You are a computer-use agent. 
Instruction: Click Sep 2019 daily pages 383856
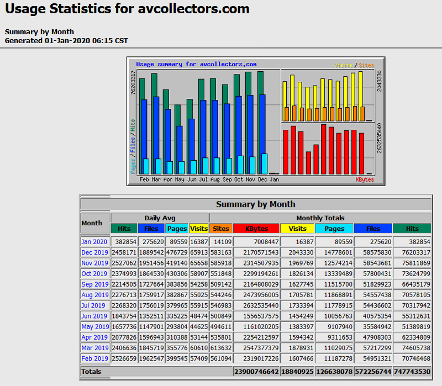(x=177, y=284)
